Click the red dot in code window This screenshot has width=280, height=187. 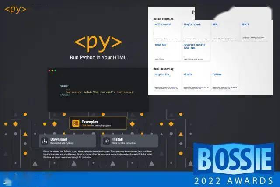pos(49,71)
